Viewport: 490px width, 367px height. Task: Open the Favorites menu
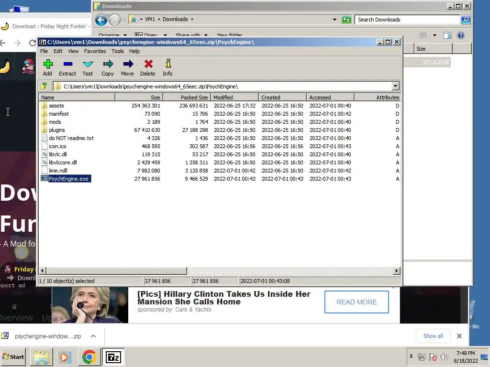point(95,51)
